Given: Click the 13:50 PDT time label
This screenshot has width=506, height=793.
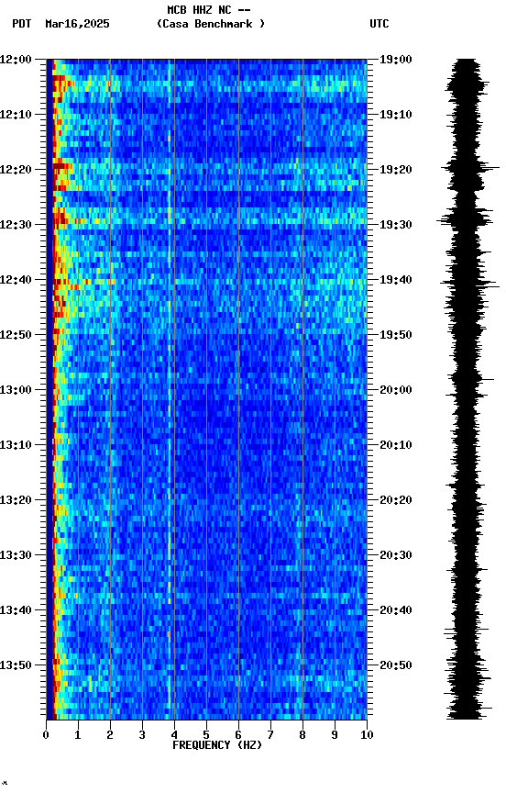Looking at the screenshot, I should [16, 665].
